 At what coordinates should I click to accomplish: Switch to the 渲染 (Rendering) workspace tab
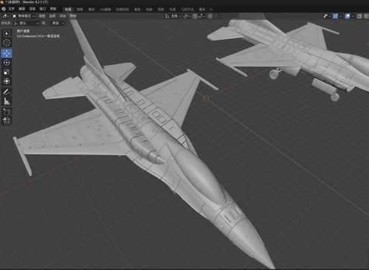point(161,10)
